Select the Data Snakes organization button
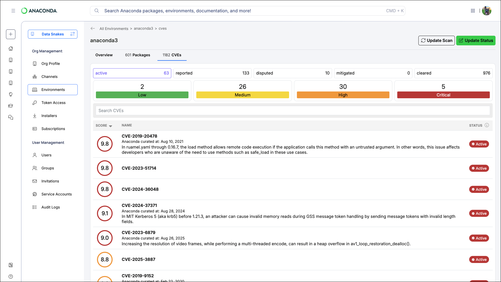Viewport: 501px width, 282px height. point(53,34)
